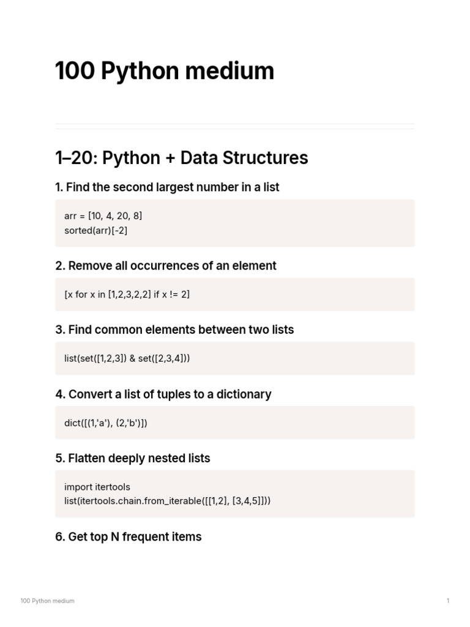470x627 pixels.
Task: Click heading 'Convert a list of tuples'
Action: tap(163, 394)
